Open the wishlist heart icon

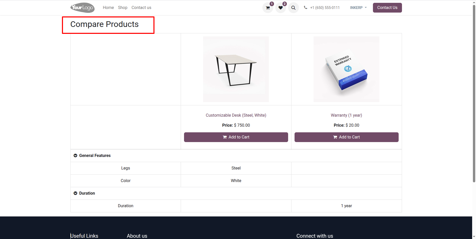(280, 8)
